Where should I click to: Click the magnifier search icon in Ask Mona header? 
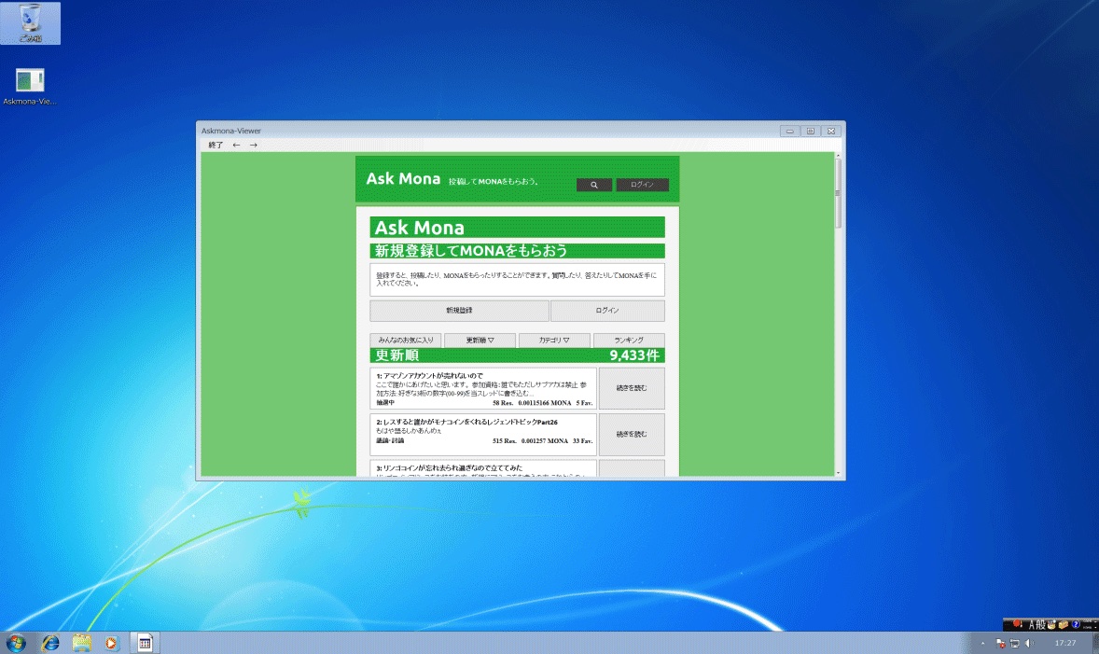point(594,185)
